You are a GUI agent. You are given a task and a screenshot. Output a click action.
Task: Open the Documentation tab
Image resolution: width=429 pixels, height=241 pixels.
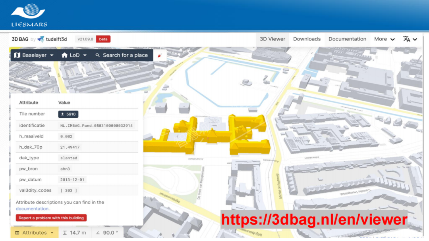(x=347, y=39)
